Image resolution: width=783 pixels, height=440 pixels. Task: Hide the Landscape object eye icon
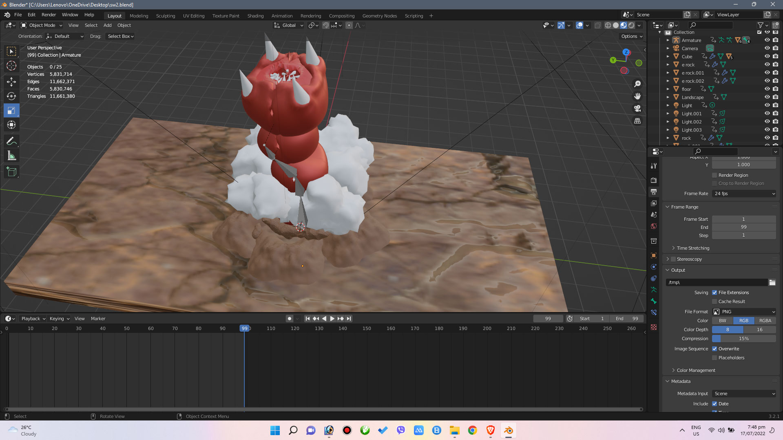(x=767, y=97)
